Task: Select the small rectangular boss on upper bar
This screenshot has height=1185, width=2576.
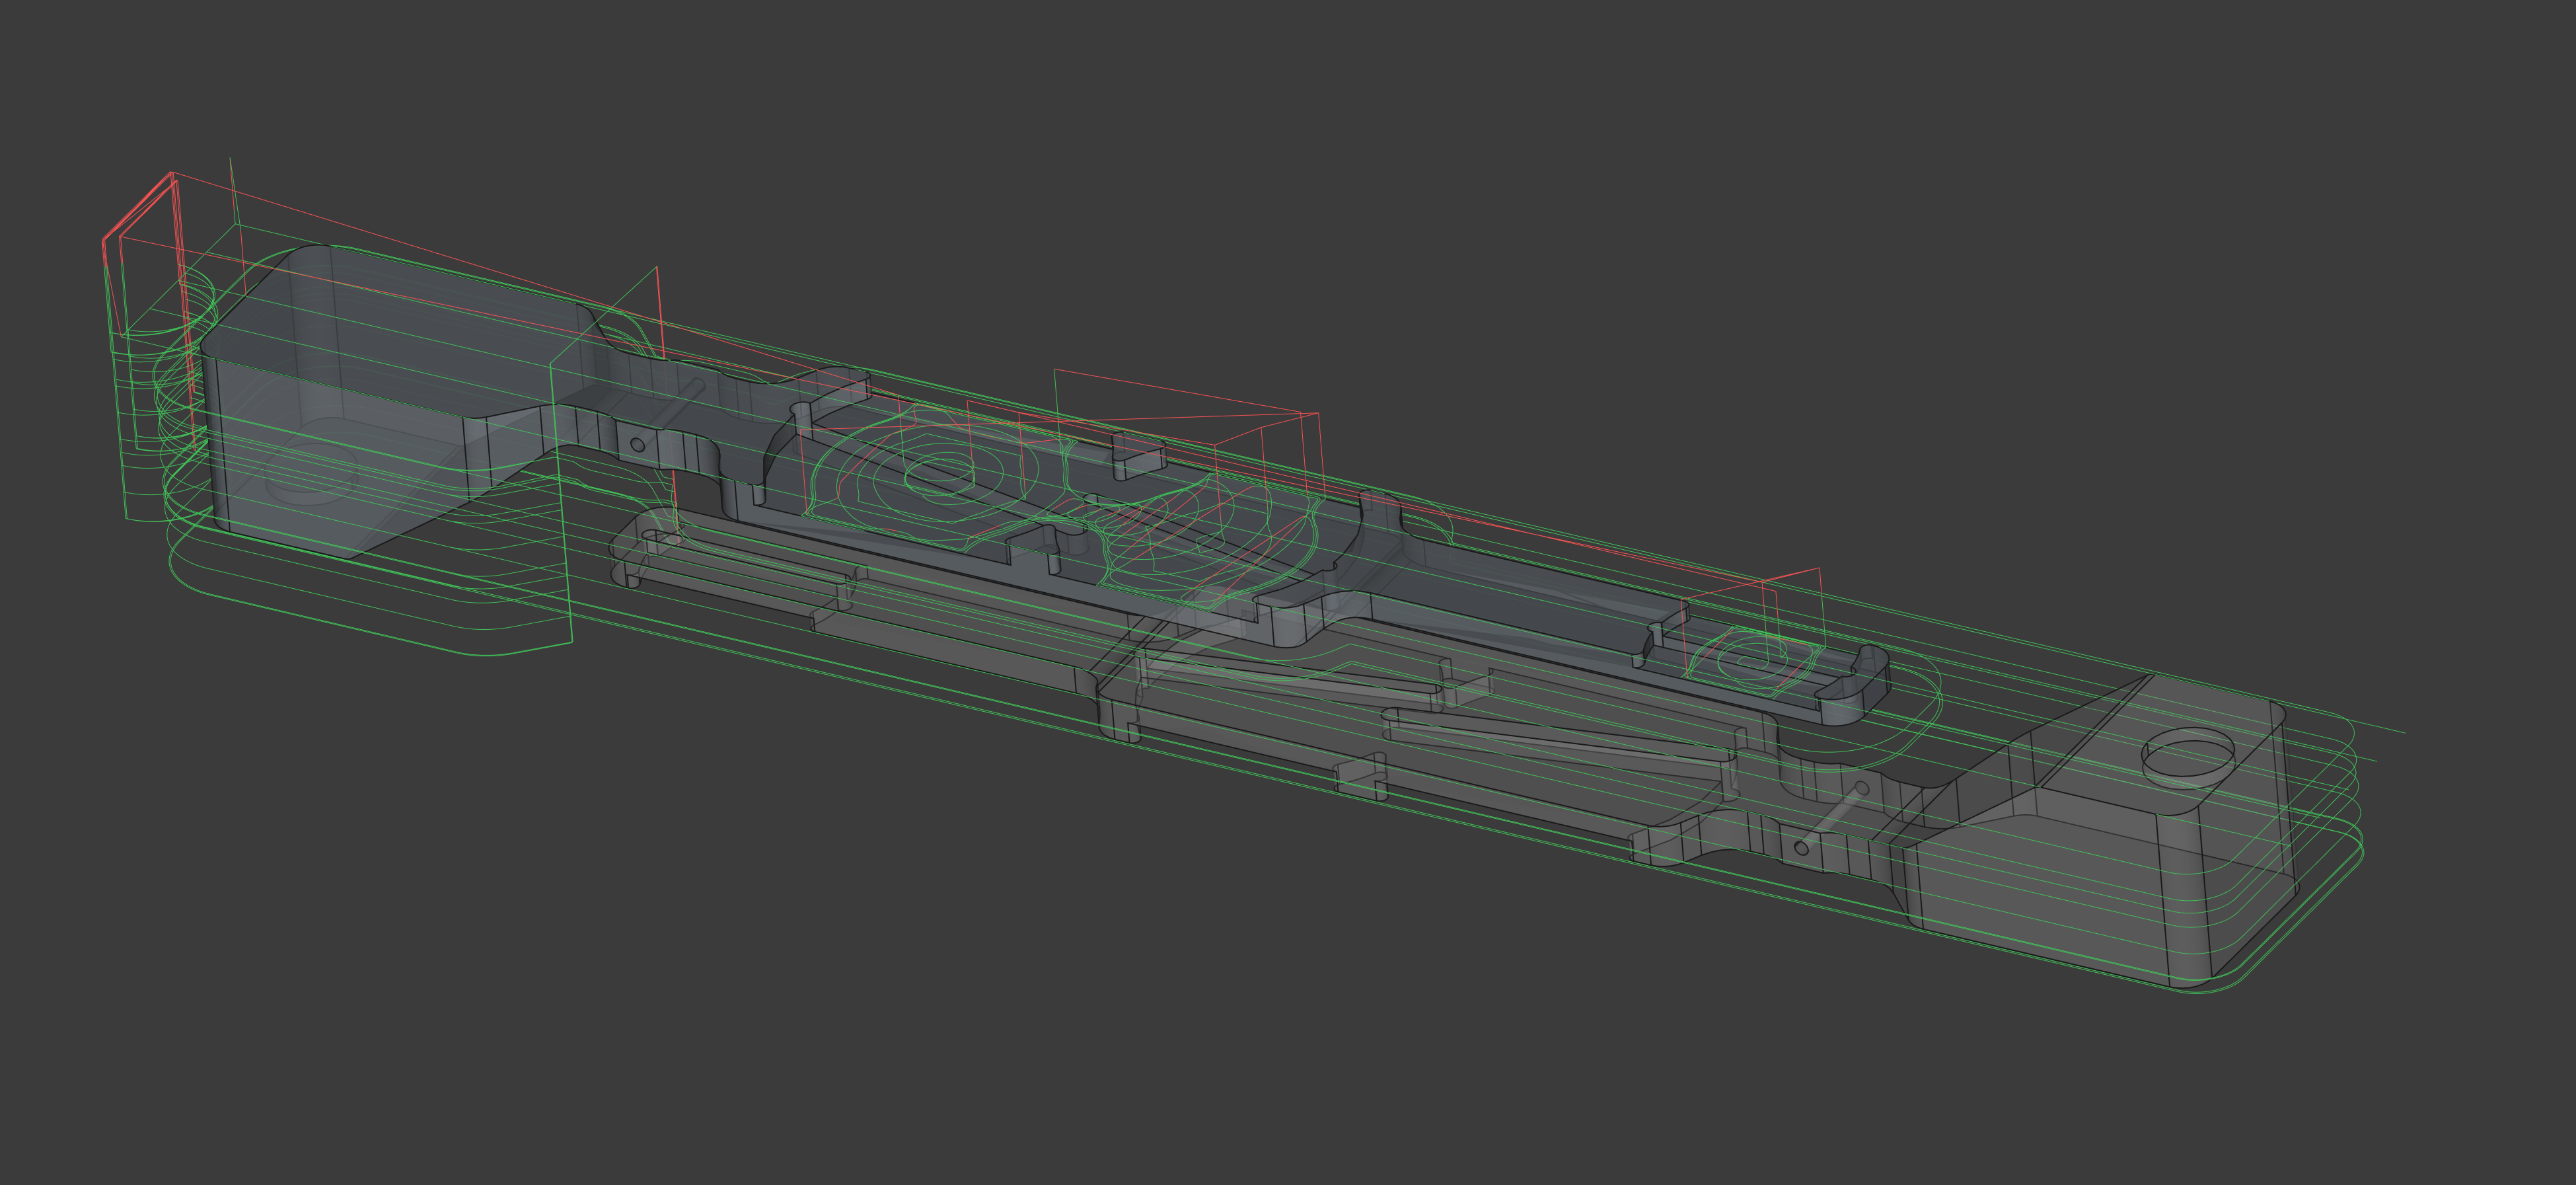Action: 1140,456
